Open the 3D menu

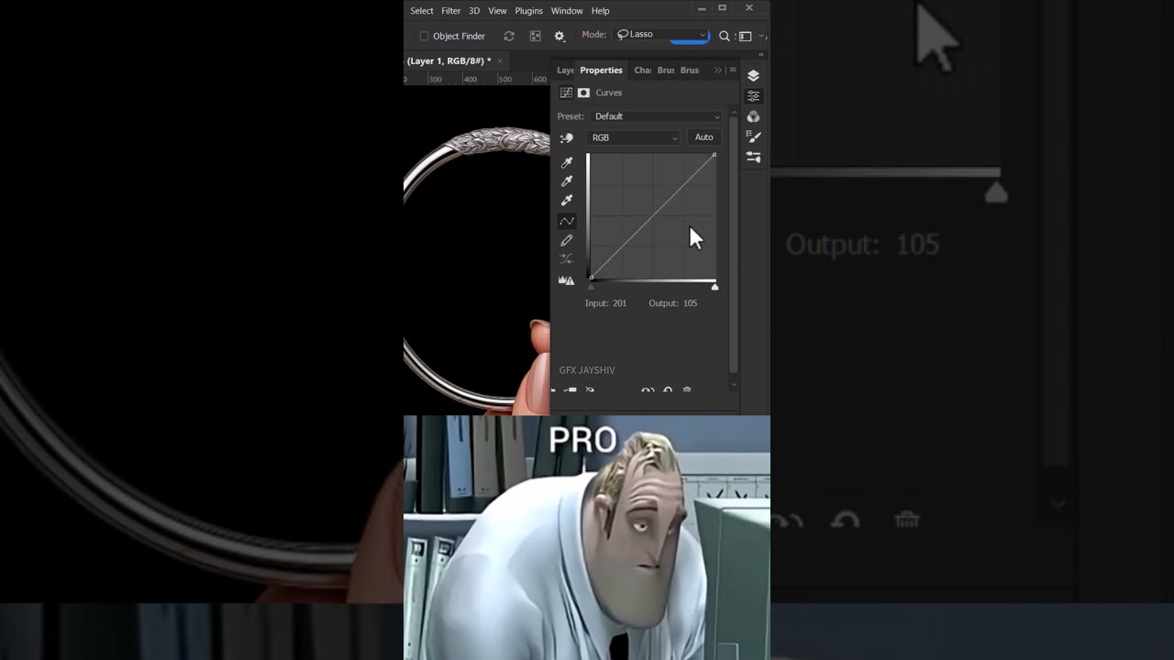(x=474, y=11)
